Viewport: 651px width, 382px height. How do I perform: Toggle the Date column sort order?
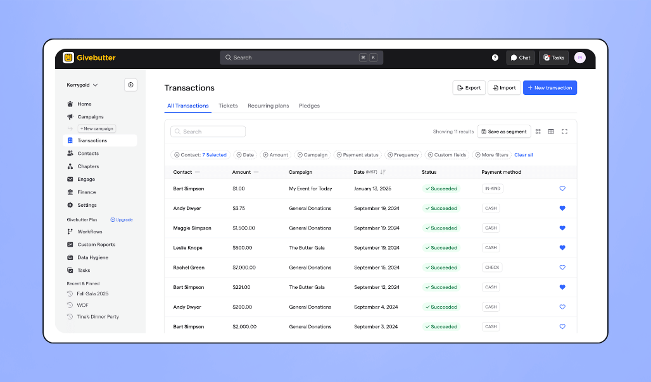(381, 171)
